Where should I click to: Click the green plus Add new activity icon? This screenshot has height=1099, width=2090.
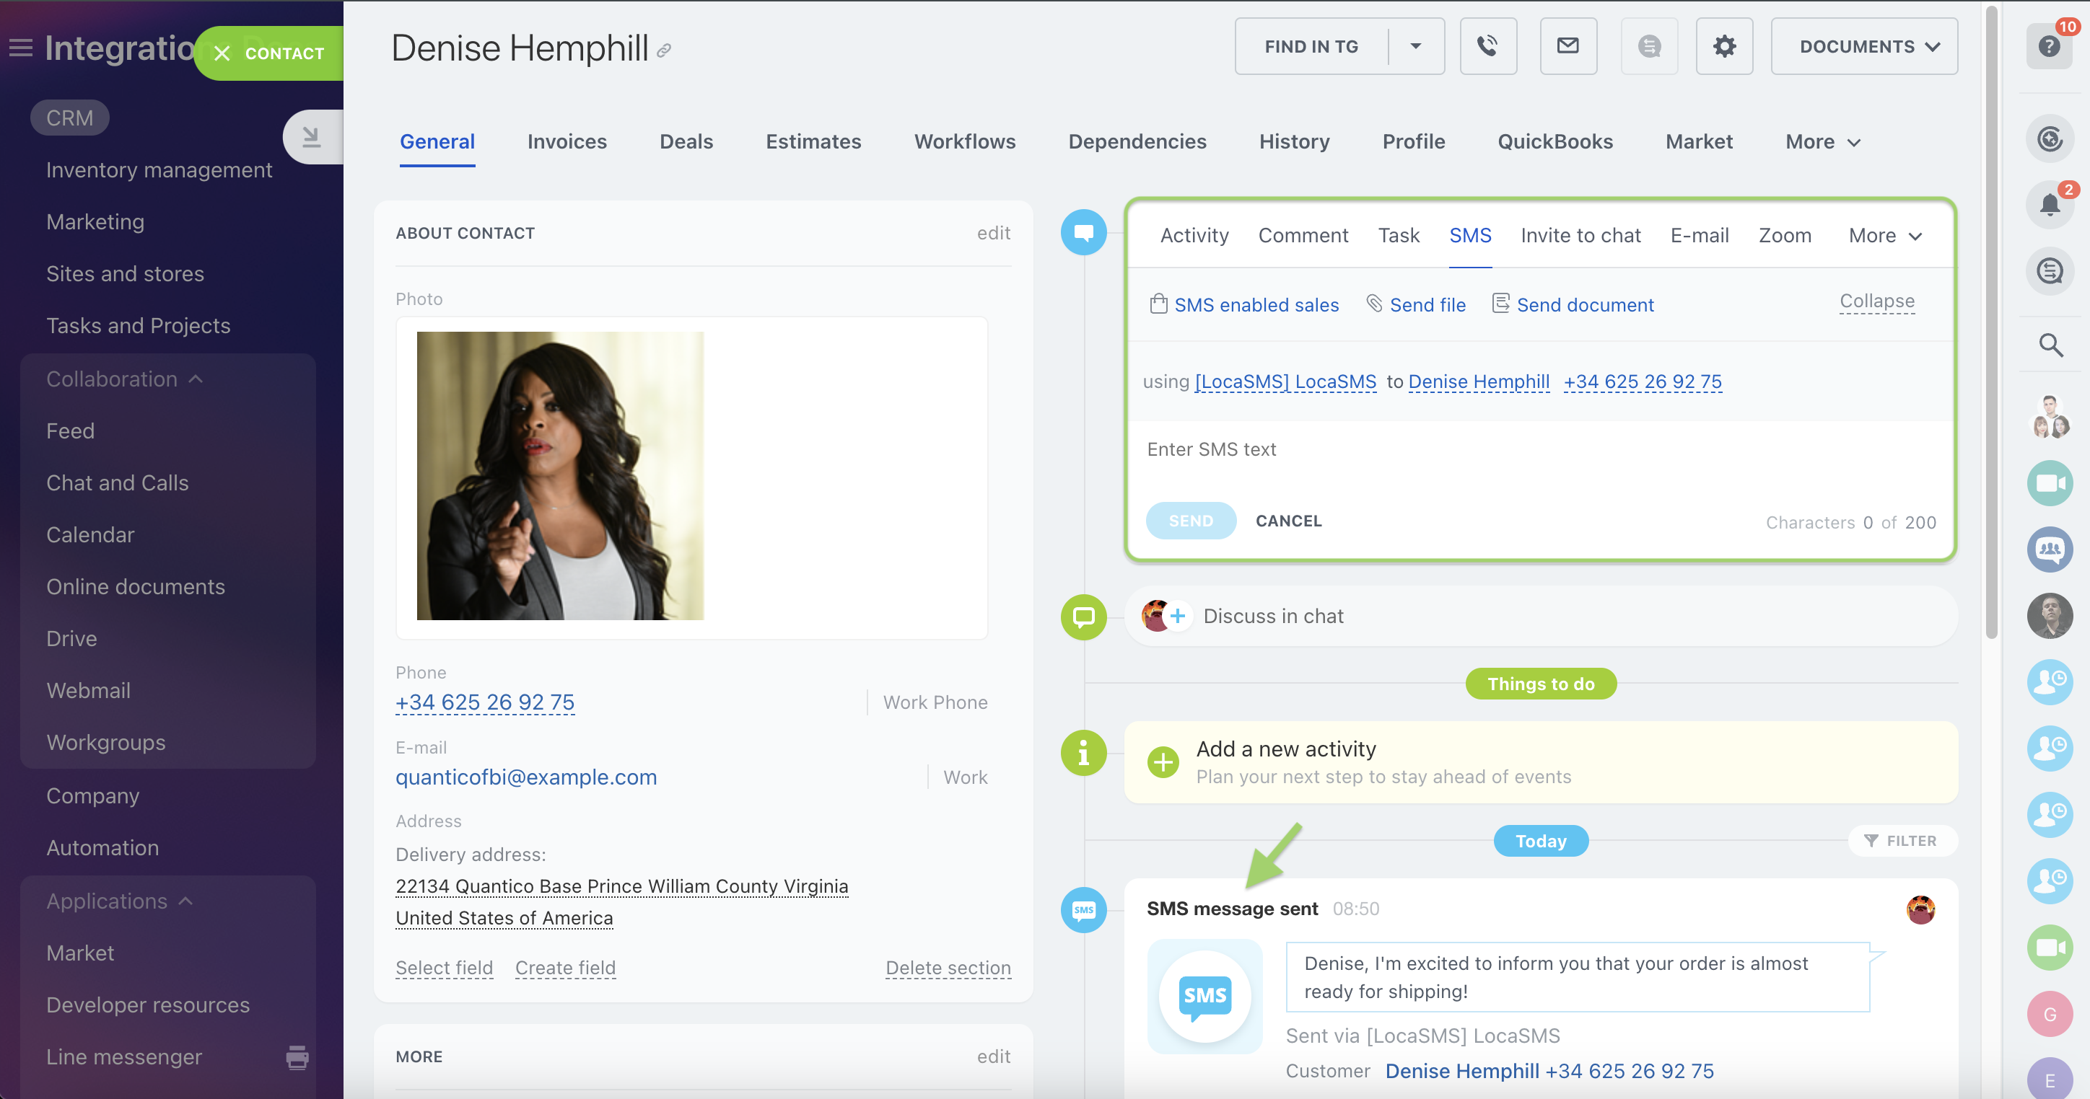pyautogui.click(x=1163, y=762)
